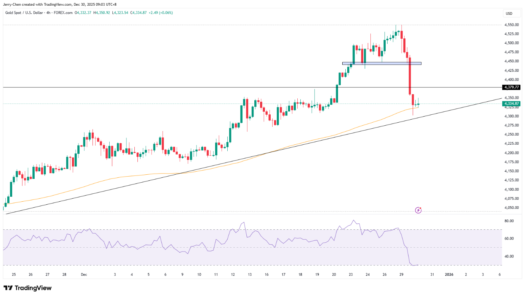525x297 pixels.
Task: Select the blue rectangle support zone drawing
Action: [381, 63]
